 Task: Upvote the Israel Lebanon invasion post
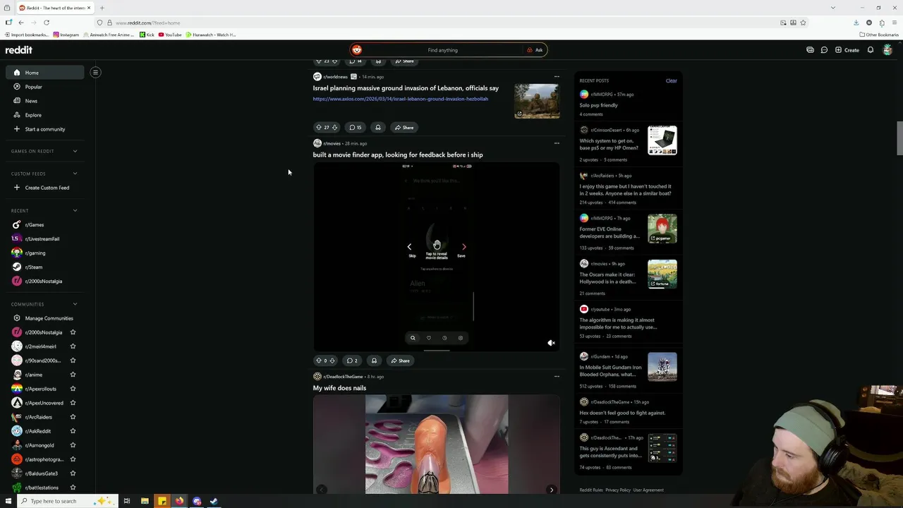click(319, 128)
